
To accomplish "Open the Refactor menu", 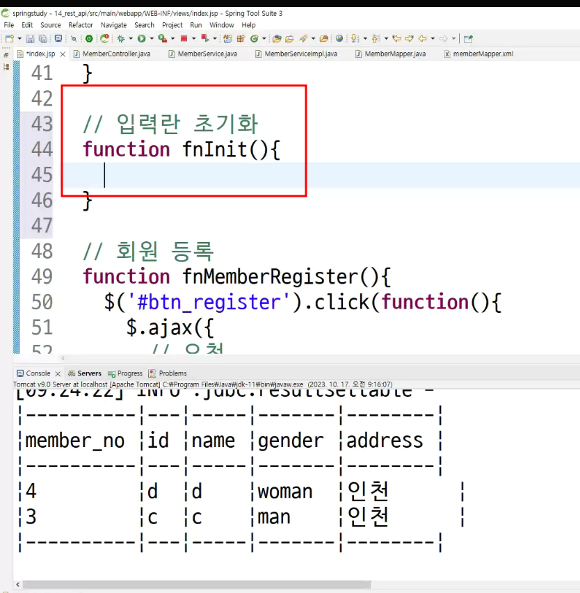I will 81,25.
